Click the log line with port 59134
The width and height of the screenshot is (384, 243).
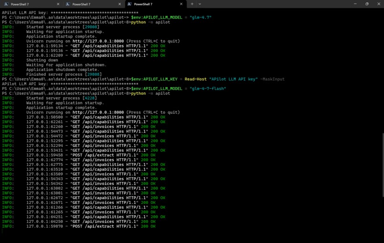pyautogui.click(x=83, y=46)
